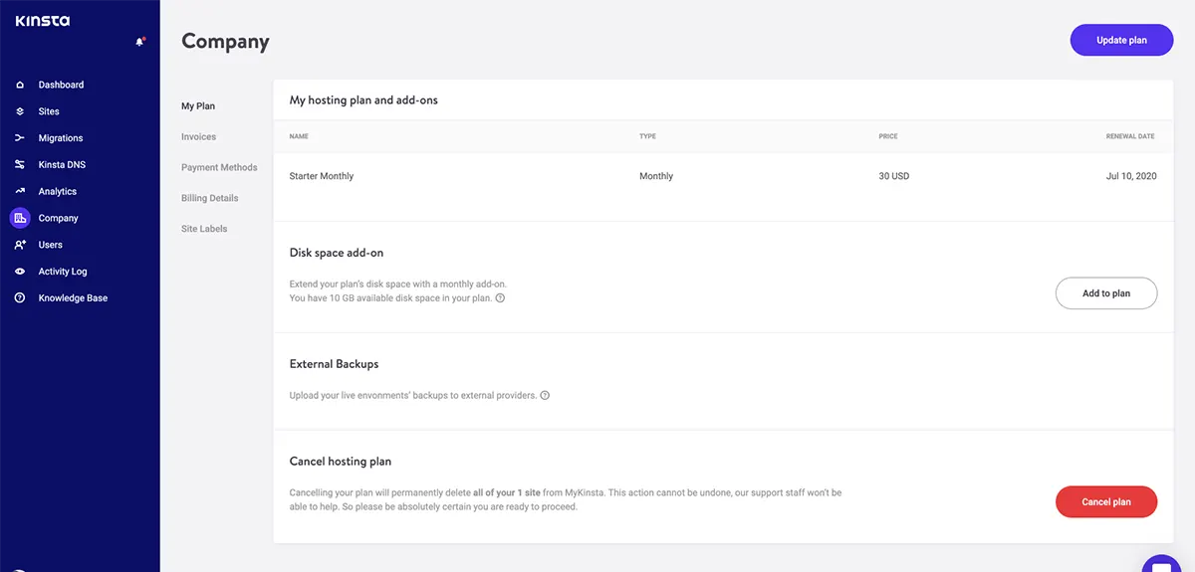Click My hosting plan and add-ons heading

coord(363,100)
